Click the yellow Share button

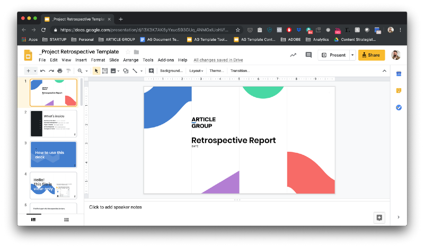click(372, 55)
